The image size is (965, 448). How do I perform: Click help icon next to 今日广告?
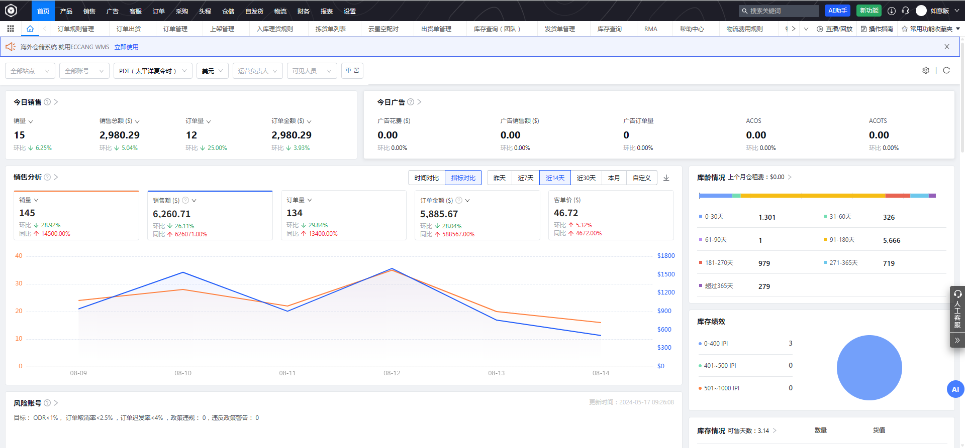pos(411,102)
